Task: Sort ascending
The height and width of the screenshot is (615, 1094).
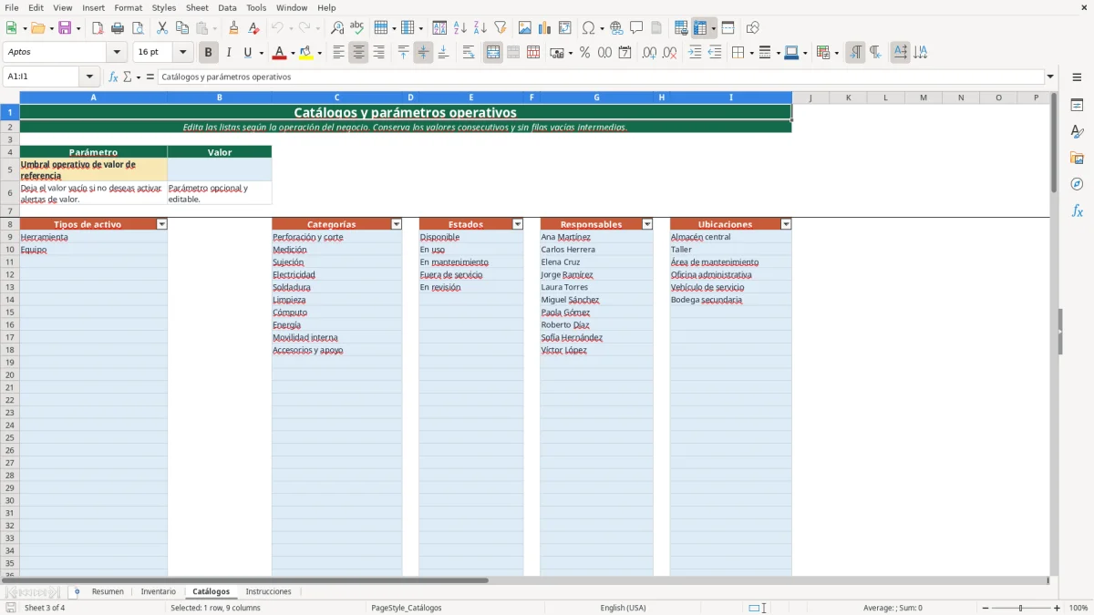Action: coord(459,28)
